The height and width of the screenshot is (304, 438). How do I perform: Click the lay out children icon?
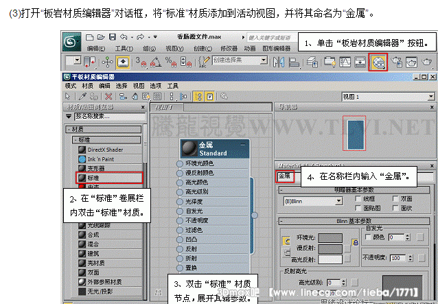click(183, 97)
